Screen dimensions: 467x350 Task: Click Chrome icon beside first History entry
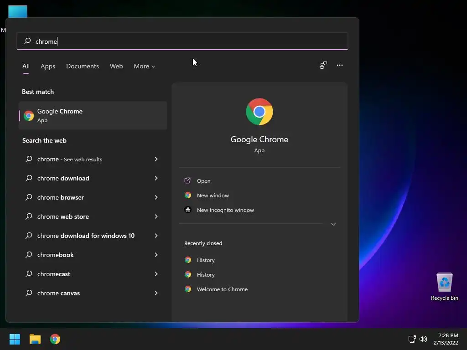187,260
